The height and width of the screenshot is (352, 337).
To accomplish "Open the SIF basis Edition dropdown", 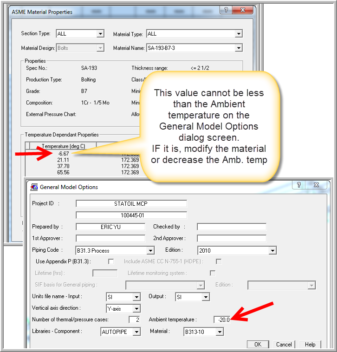I will [311, 285].
